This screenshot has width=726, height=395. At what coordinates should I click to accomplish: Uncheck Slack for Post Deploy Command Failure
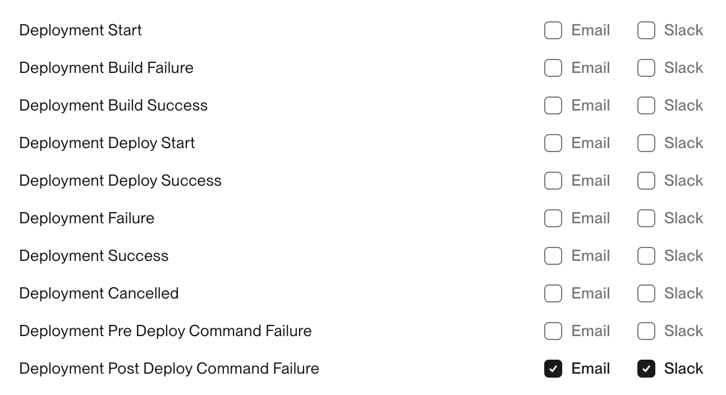646,369
